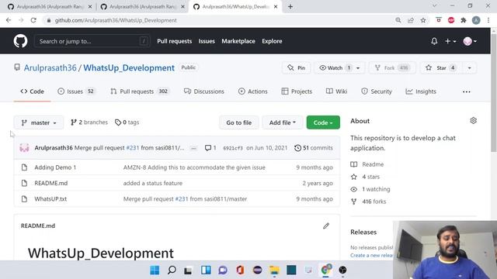Open the green Code dropdown
Image resolution: width=497 pixels, height=279 pixels.
point(323,122)
